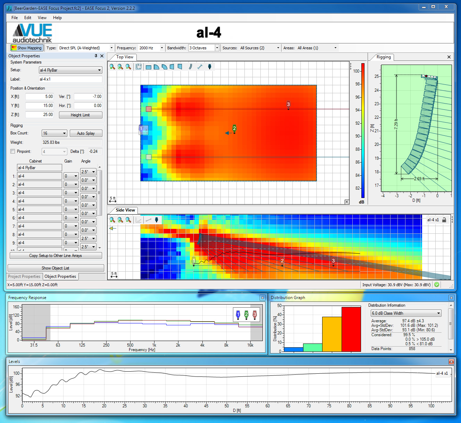Select the line array insert tool
461x423 pixels.
click(x=191, y=67)
